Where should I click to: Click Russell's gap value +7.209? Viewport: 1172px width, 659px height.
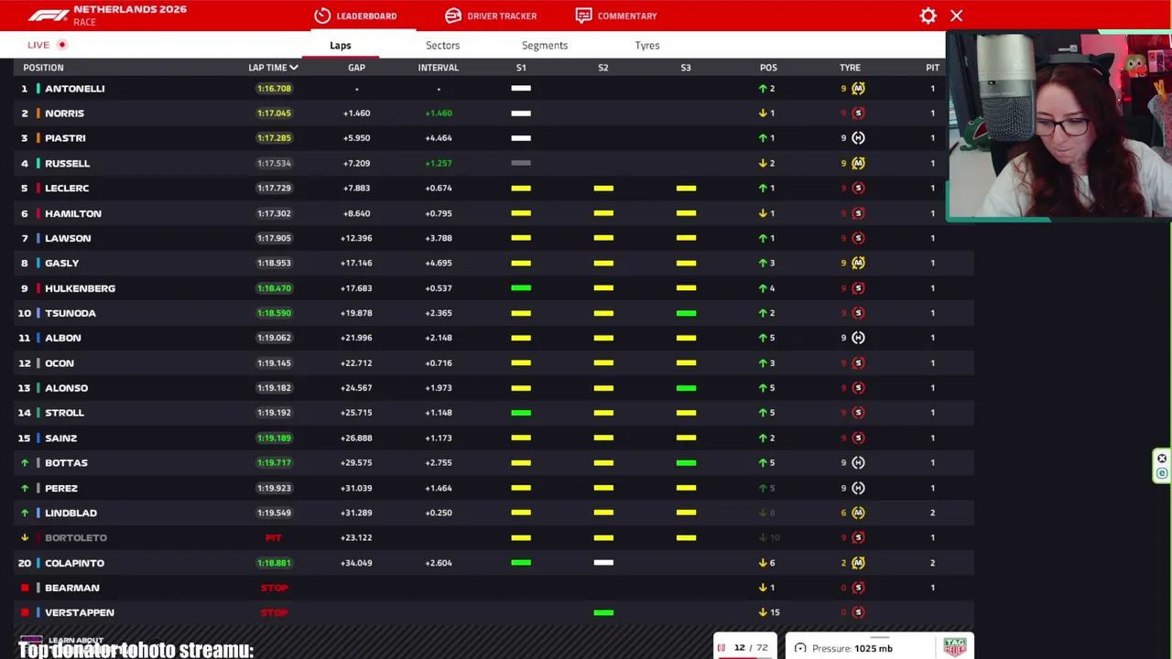(356, 163)
